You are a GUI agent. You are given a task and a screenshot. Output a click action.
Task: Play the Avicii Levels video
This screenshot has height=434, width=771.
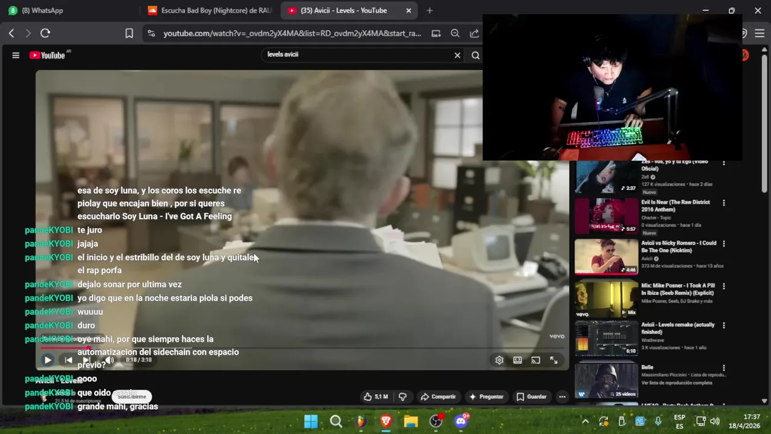[x=48, y=360]
